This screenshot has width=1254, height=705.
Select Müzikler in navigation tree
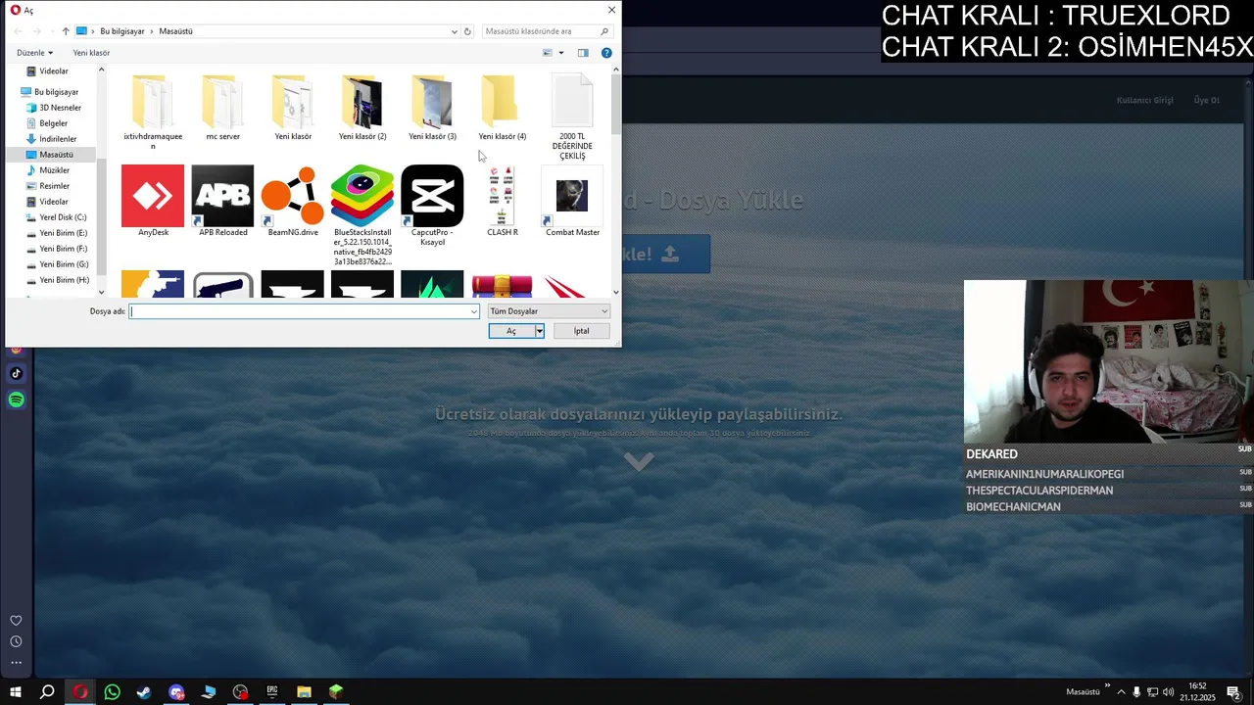[54, 170]
